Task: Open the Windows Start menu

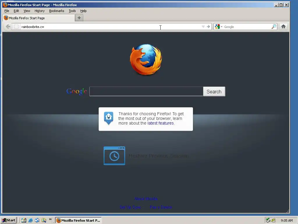Action: tap(8, 220)
